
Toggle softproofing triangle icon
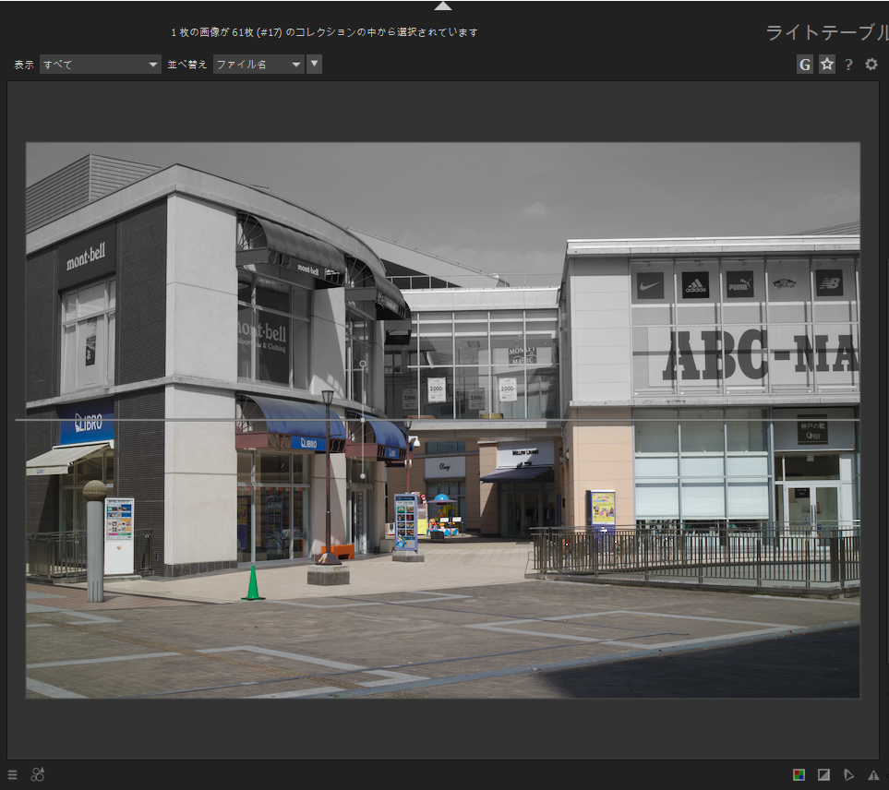click(x=848, y=774)
